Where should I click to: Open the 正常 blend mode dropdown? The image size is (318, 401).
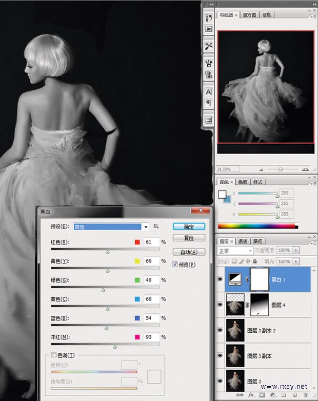235,251
